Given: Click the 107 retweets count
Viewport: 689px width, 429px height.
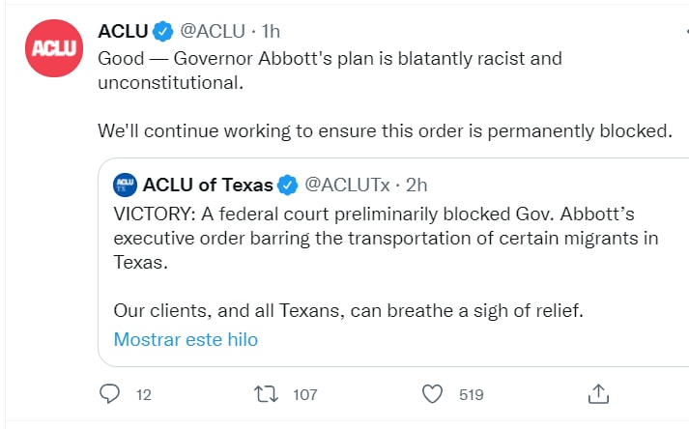Looking at the screenshot, I should pyautogui.click(x=304, y=394).
